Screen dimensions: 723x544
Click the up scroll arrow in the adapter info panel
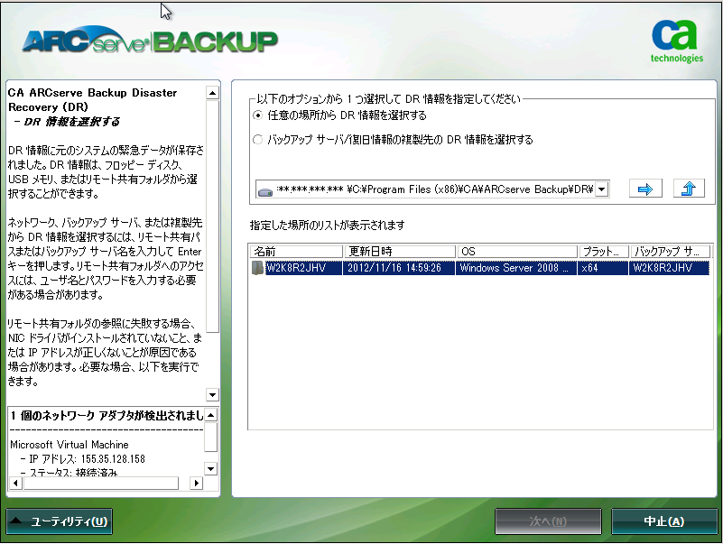(211, 414)
